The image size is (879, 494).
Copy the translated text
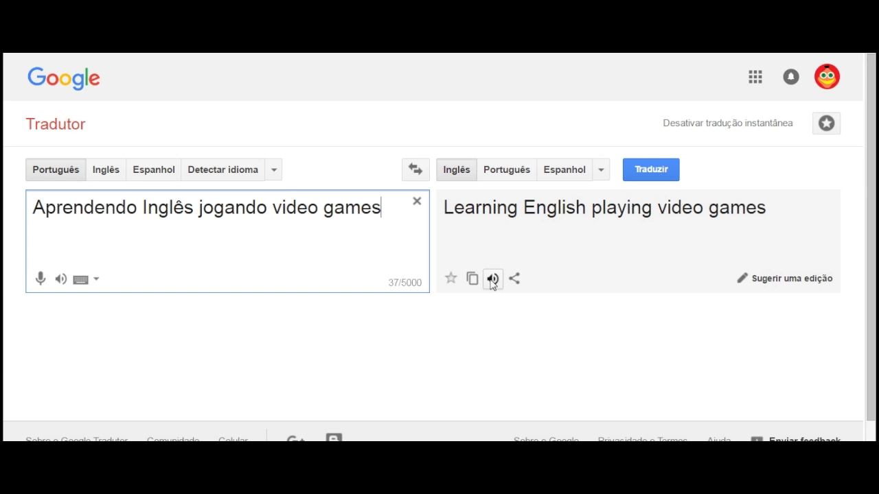(472, 278)
